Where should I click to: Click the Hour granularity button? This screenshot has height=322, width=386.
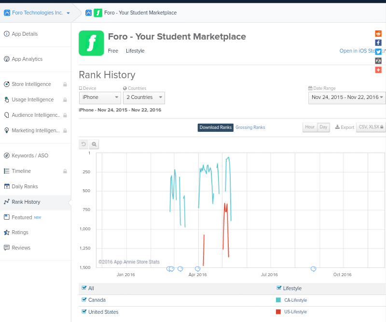[310, 127]
